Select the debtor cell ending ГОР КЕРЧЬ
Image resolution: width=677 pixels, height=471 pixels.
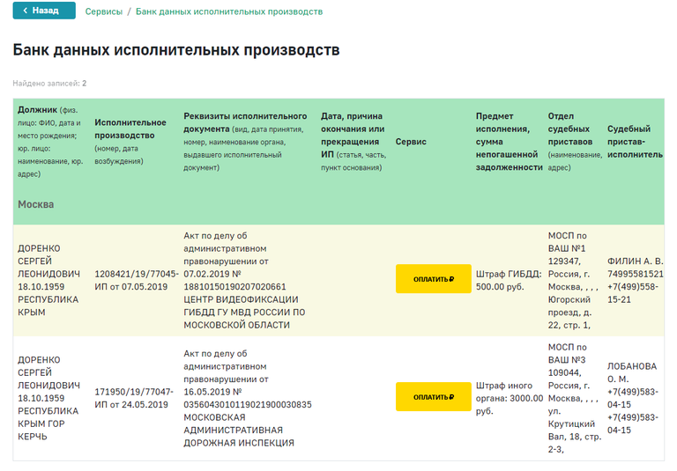(48, 398)
